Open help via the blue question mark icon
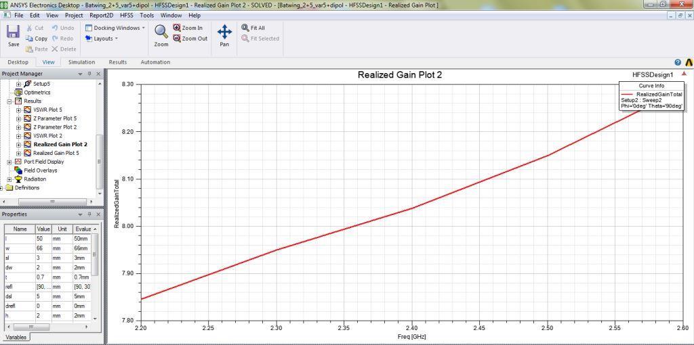The height and width of the screenshot is (345, 694). click(x=678, y=62)
